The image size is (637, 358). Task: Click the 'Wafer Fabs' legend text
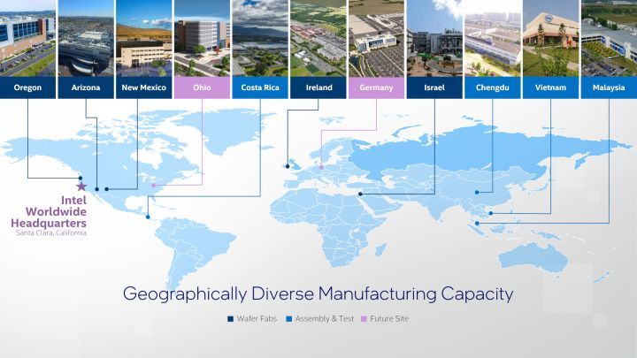point(257,319)
